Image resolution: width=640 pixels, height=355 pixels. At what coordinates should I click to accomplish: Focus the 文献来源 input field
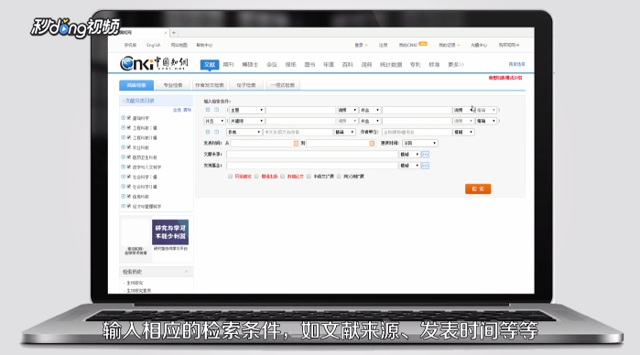click(x=312, y=155)
